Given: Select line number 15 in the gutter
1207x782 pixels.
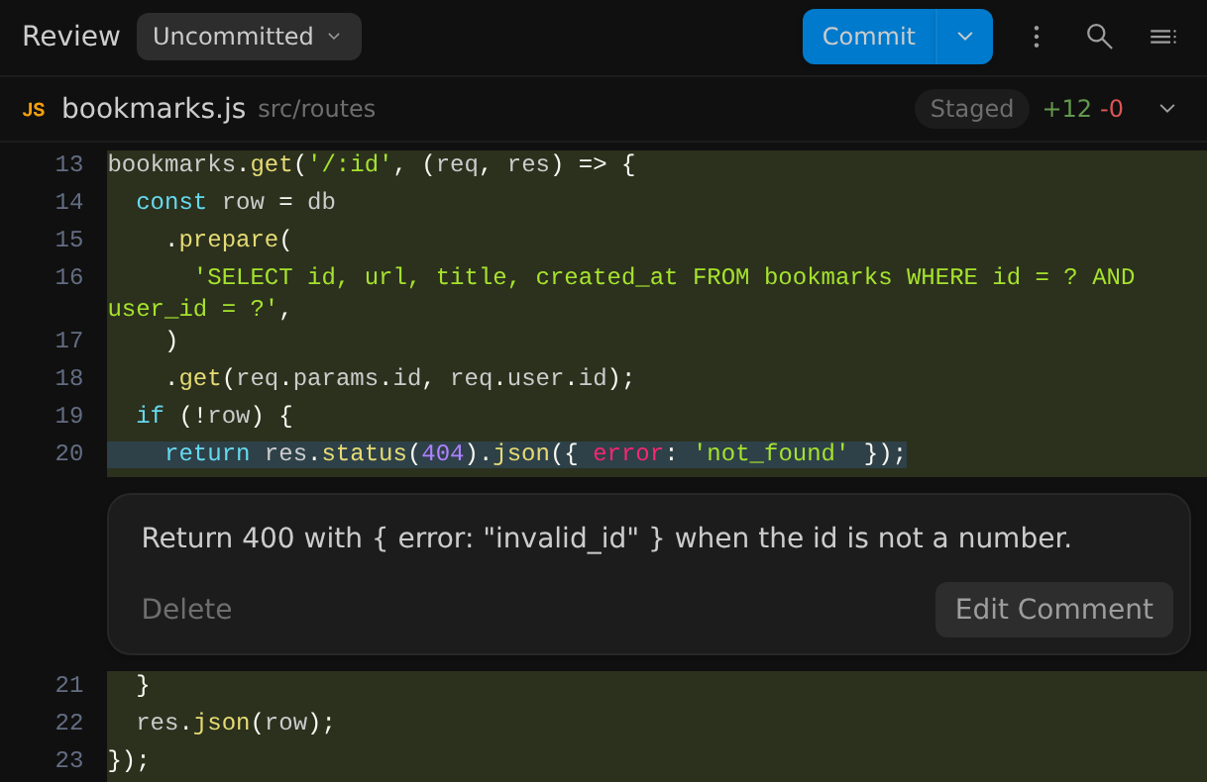Looking at the screenshot, I should tap(69, 240).
